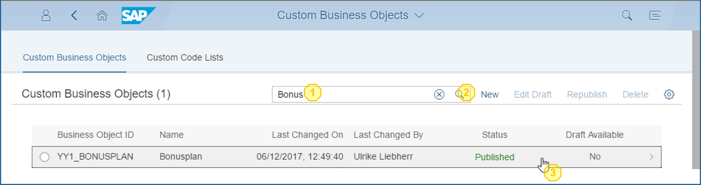Click the New button
Image resolution: width=701 pixels, height=185 pixels.
pos(489,95)
